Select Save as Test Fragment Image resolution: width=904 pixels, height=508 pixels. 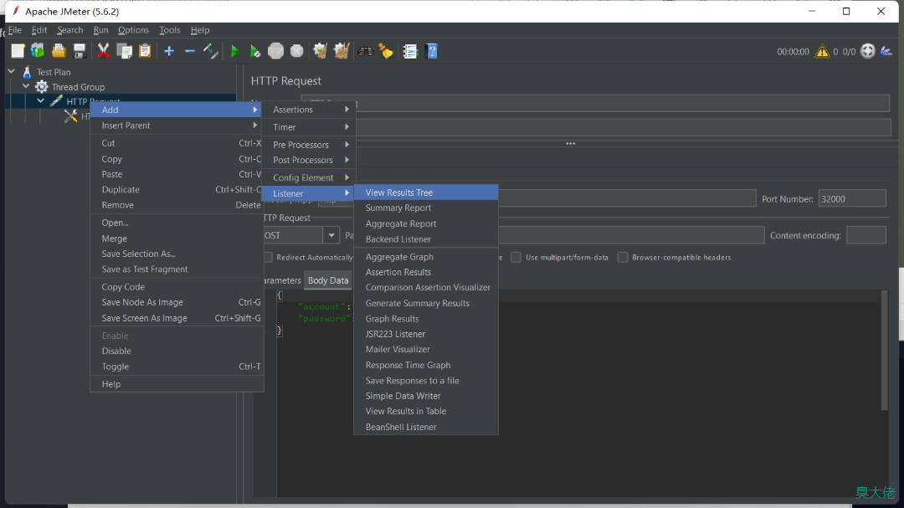coord(177,269)
